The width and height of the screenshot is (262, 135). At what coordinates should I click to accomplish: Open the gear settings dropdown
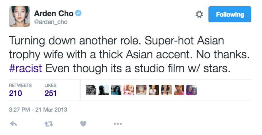199,14
